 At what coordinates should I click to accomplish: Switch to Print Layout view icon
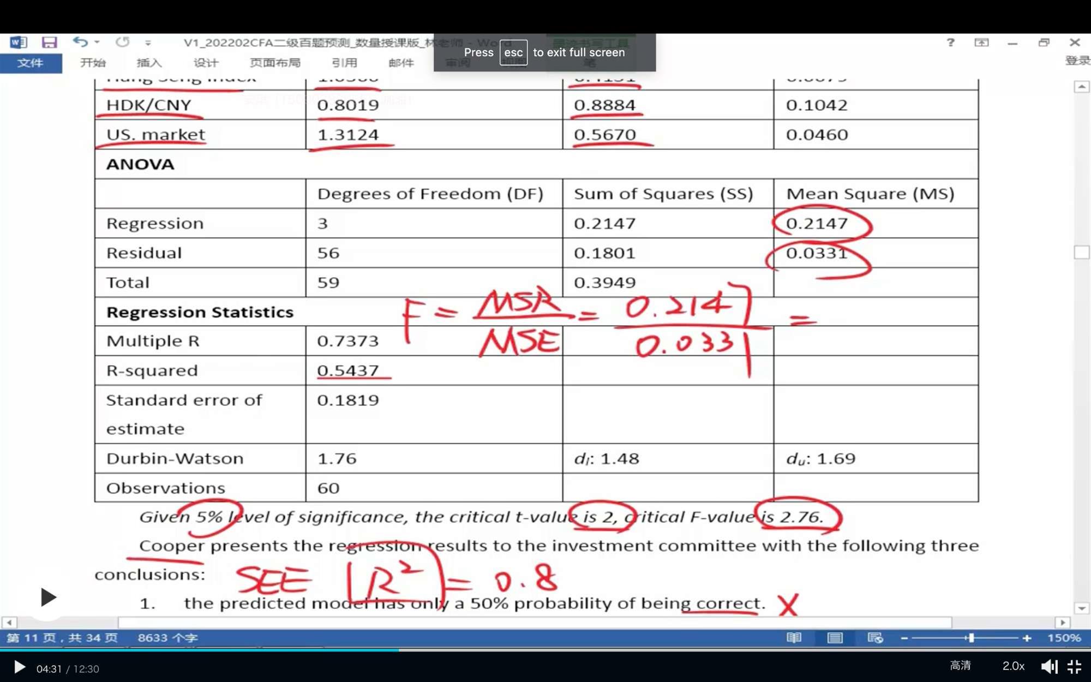(x=835, y=638)
